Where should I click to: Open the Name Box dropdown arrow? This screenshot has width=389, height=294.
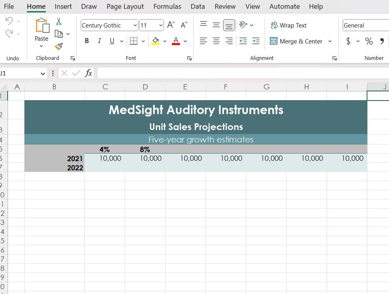[43, 73]
